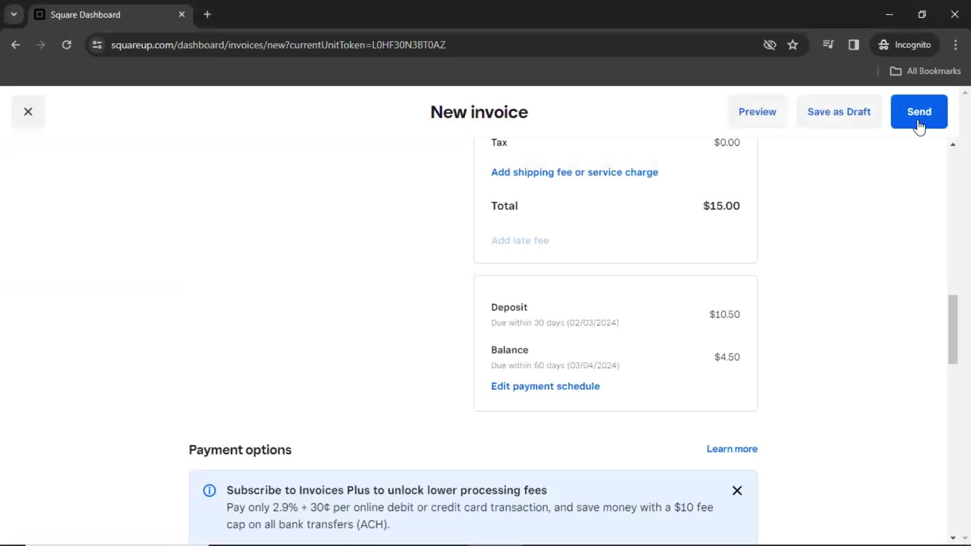This screenshot has width=971, height=546.
Task: Add shipping fee or service charge
Action: click(575, 172)
